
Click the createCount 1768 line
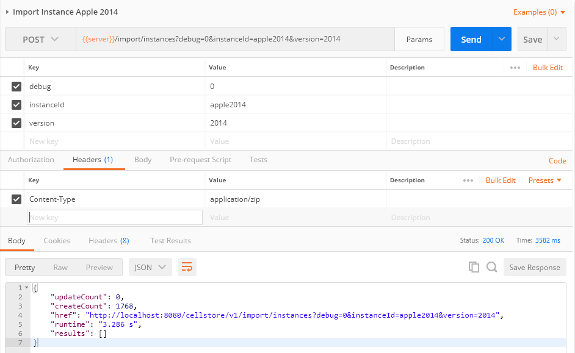pyautogui.click(x=93, y=306)
